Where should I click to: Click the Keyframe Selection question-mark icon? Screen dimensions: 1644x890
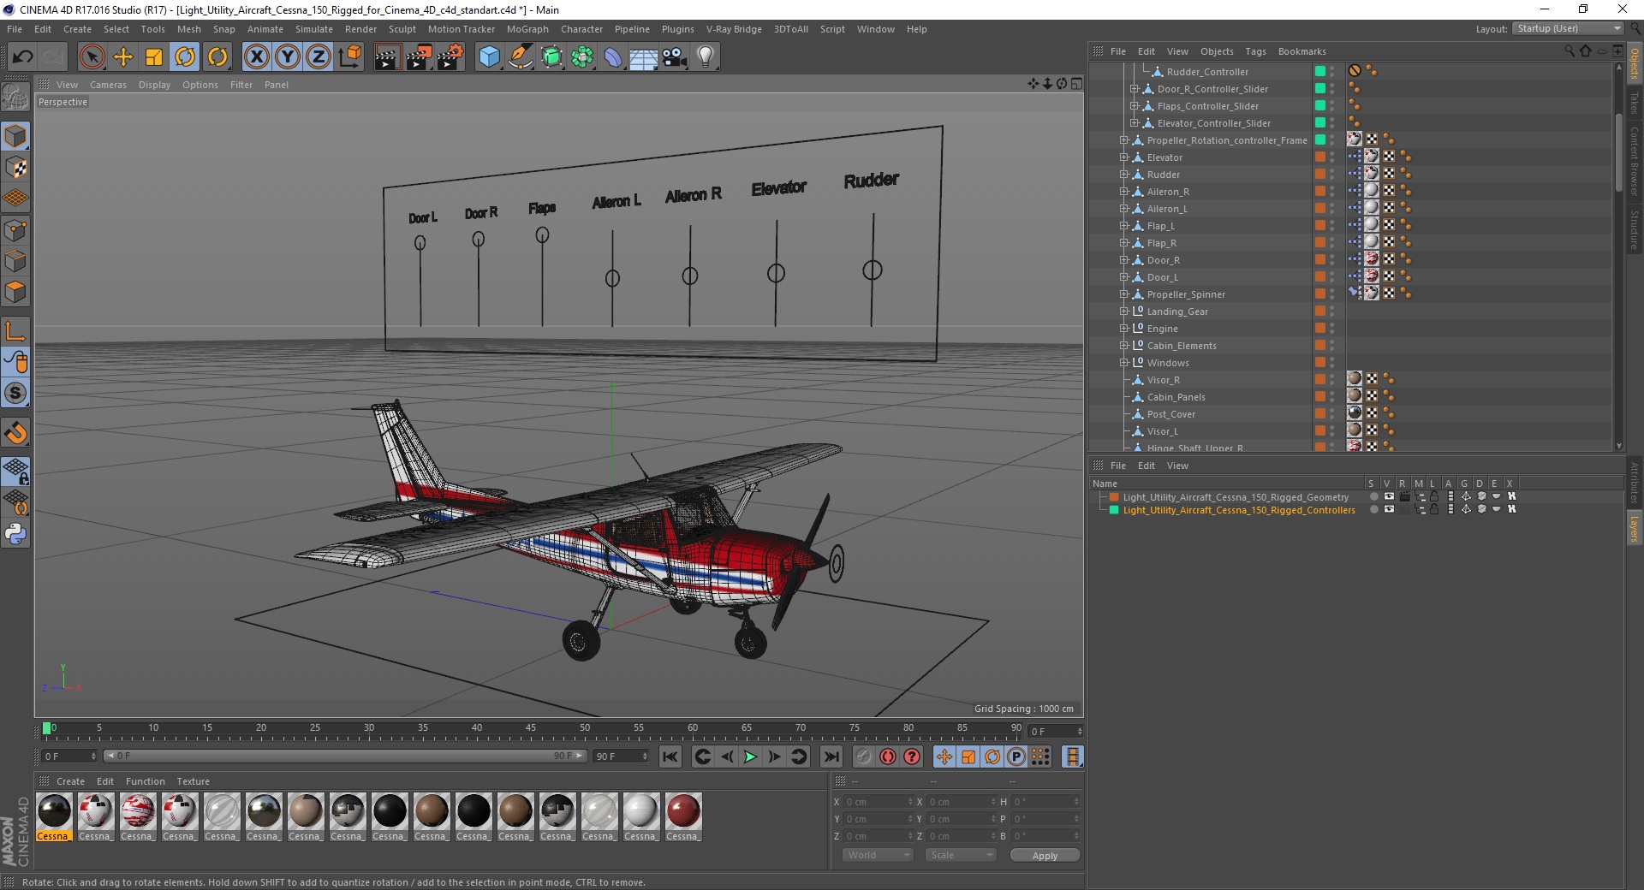tap(912, 756)
